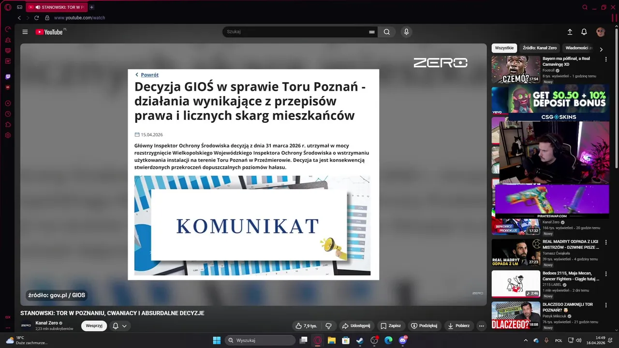Submit YouTube search magnifier button
Screen dimensions: 619x348
386,32
